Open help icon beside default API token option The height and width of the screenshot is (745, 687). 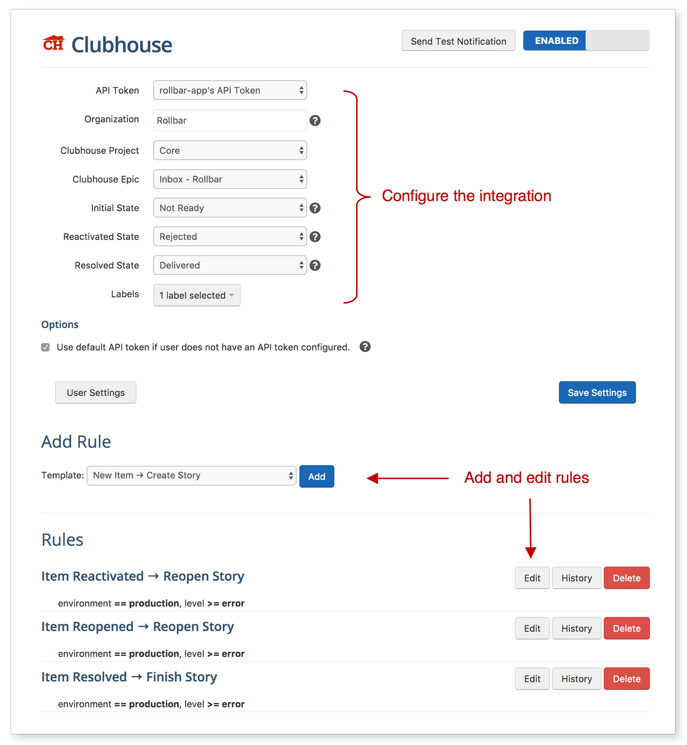pos(365,347)
